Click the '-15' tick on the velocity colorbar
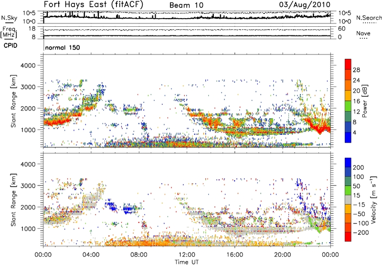382x265 pixels. point(359,205)
